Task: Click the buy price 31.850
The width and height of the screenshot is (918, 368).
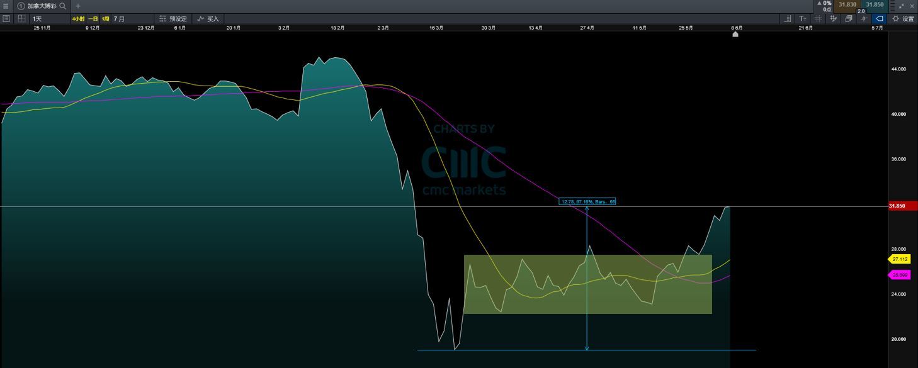Action: point(875,4)
